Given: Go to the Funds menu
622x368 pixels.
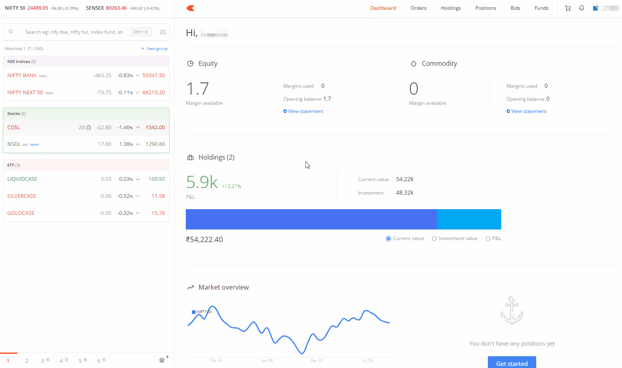Looking at the screenshot, I should (x=541, y=8).
